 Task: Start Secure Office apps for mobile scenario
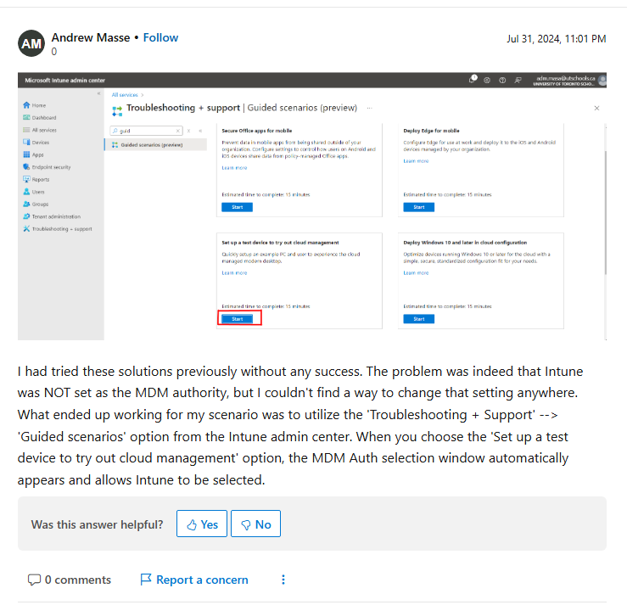click(x=237, y=207)
